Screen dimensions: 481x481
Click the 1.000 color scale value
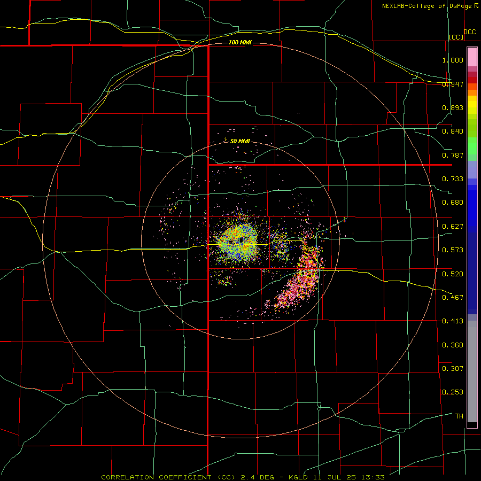tap(453, 60)
